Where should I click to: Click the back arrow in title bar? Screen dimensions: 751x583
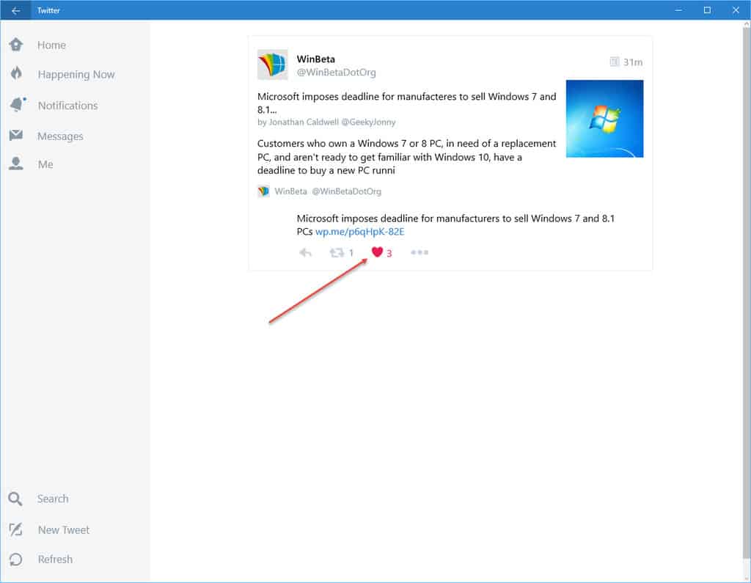15,10
